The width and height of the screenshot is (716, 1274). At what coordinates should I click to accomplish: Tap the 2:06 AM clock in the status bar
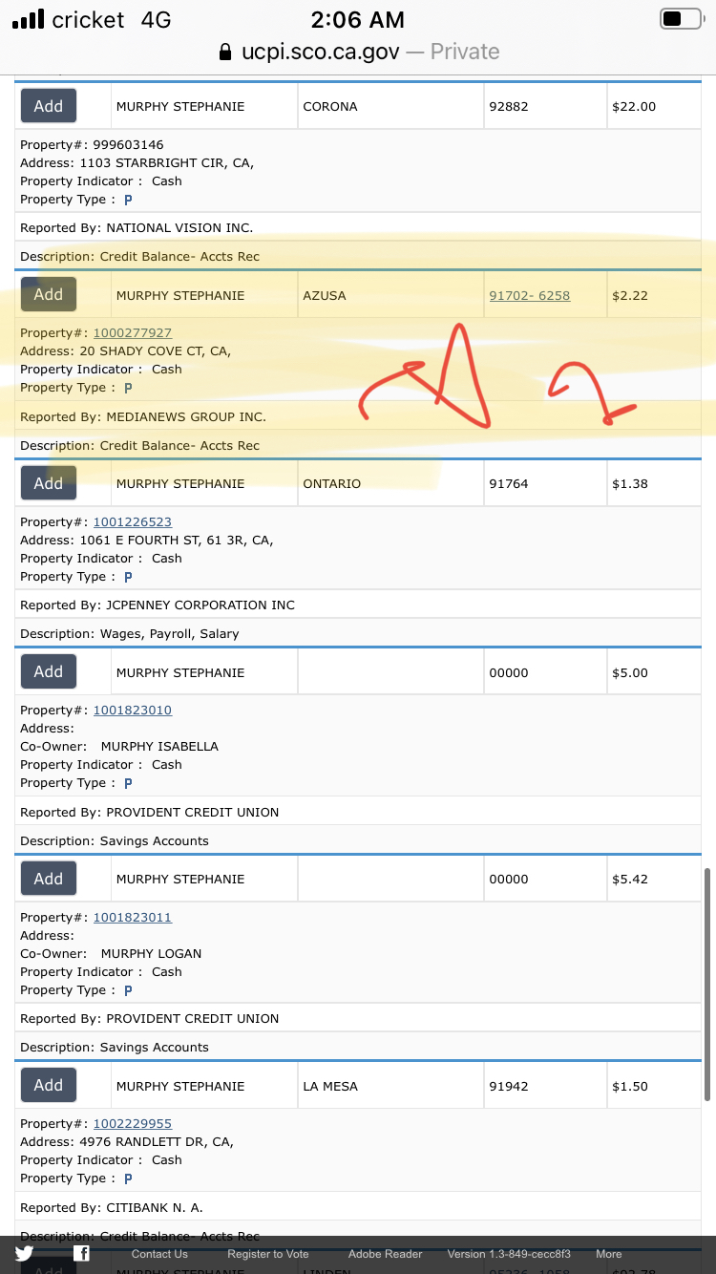tap(358, 19)
